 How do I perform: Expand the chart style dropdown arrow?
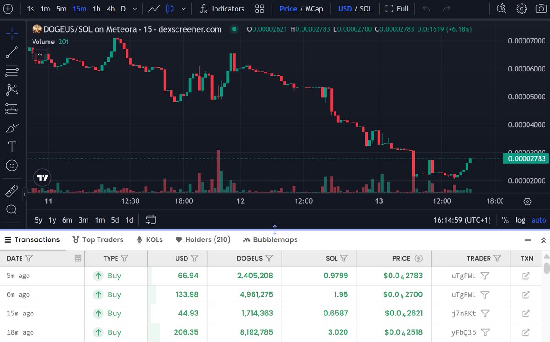(184, 9)
